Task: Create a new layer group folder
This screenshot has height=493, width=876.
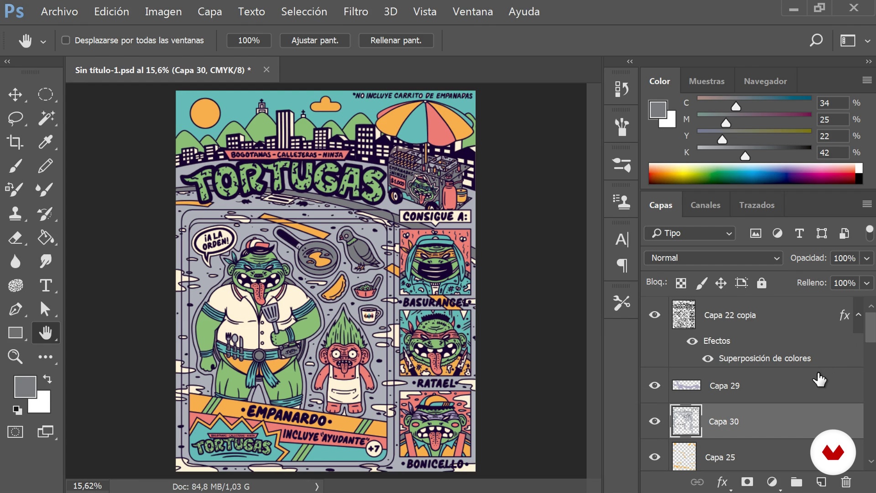Action: click(x=796, y=482)
